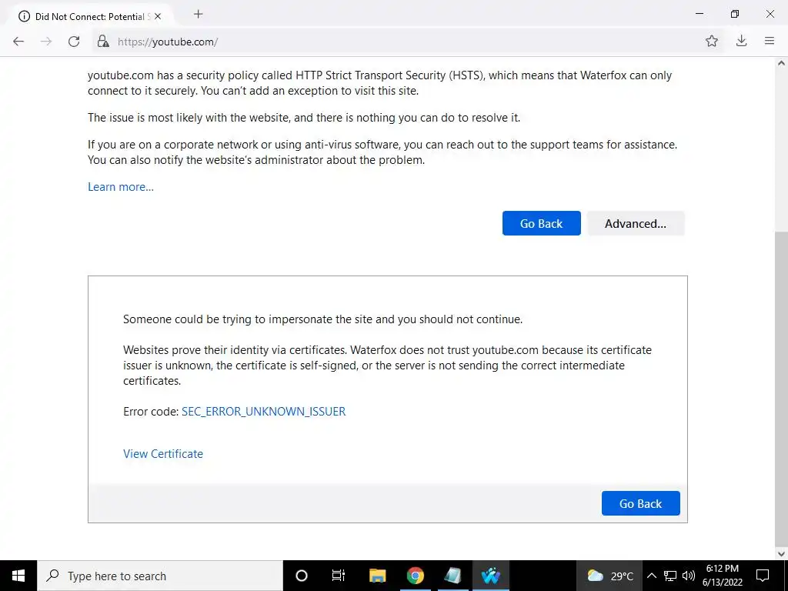The image size is (788, 591).
Task: Open clock showing 6:12 PM
Action: [x=723, y=576]
